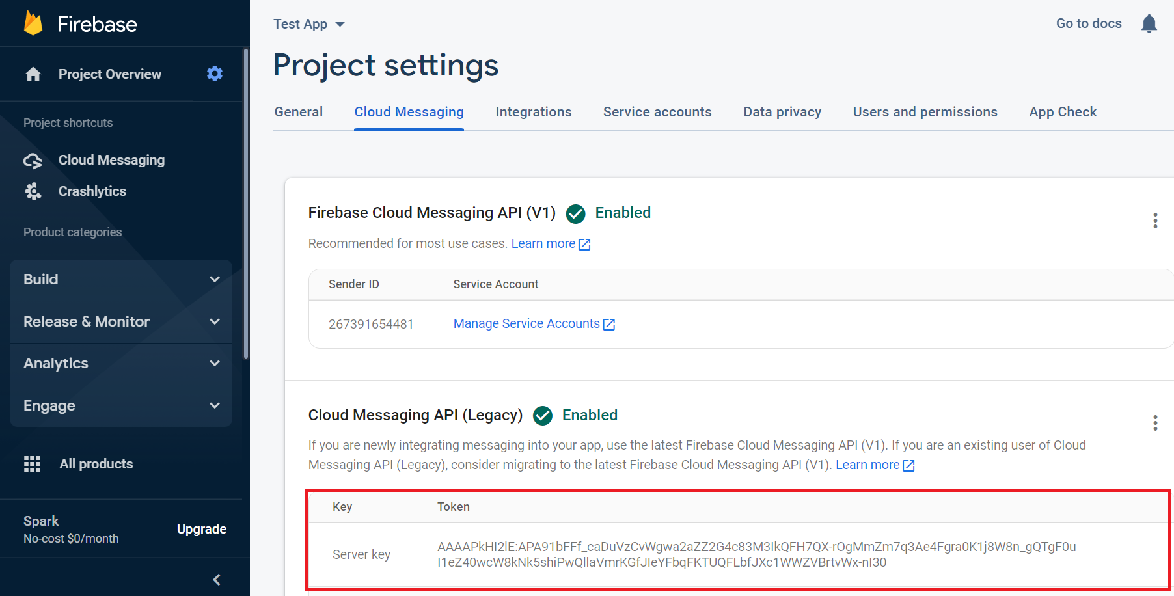Open the Crashlytics shortcut icon
Viewport: 1174px width, 596px height.
click(33, 191)
